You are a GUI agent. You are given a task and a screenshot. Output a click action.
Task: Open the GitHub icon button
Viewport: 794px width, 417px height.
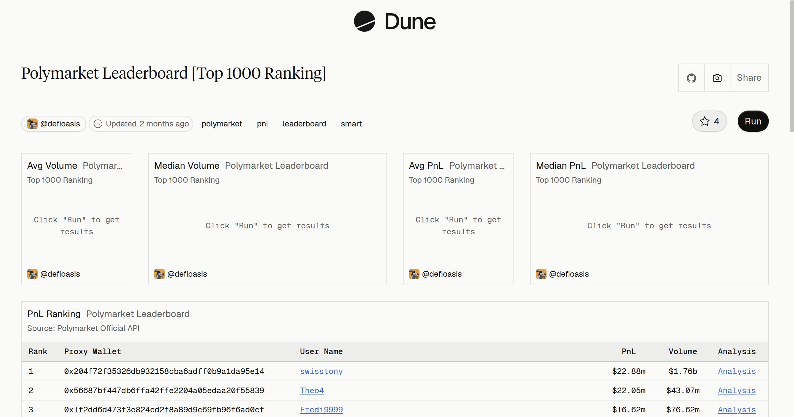point(691,78)
